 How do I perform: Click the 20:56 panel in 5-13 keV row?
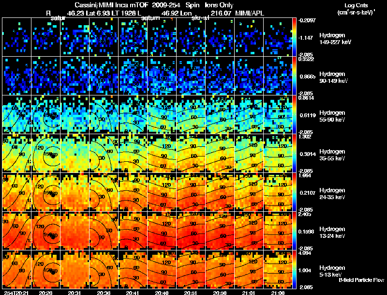coord(220,269)
